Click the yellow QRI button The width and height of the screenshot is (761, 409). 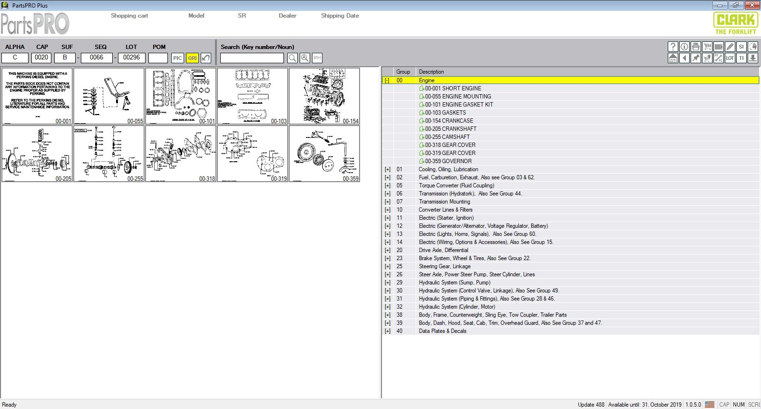click(192, 58)
